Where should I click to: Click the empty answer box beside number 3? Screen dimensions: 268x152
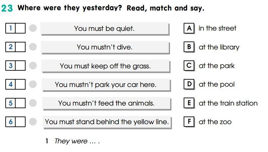[20, 66]
